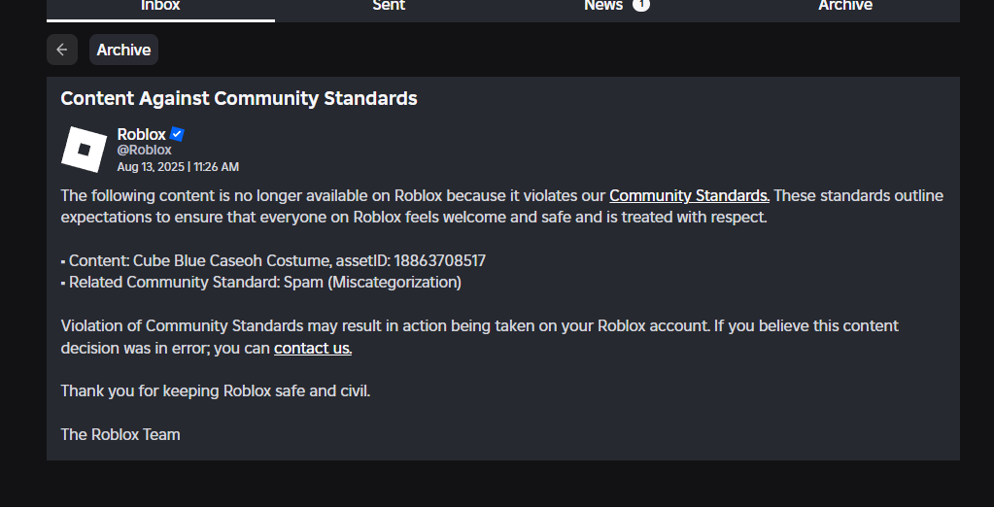Click the "Content Against Community Standards" heading
Viewport: 994px width, 508px height.
click(239, 98)
